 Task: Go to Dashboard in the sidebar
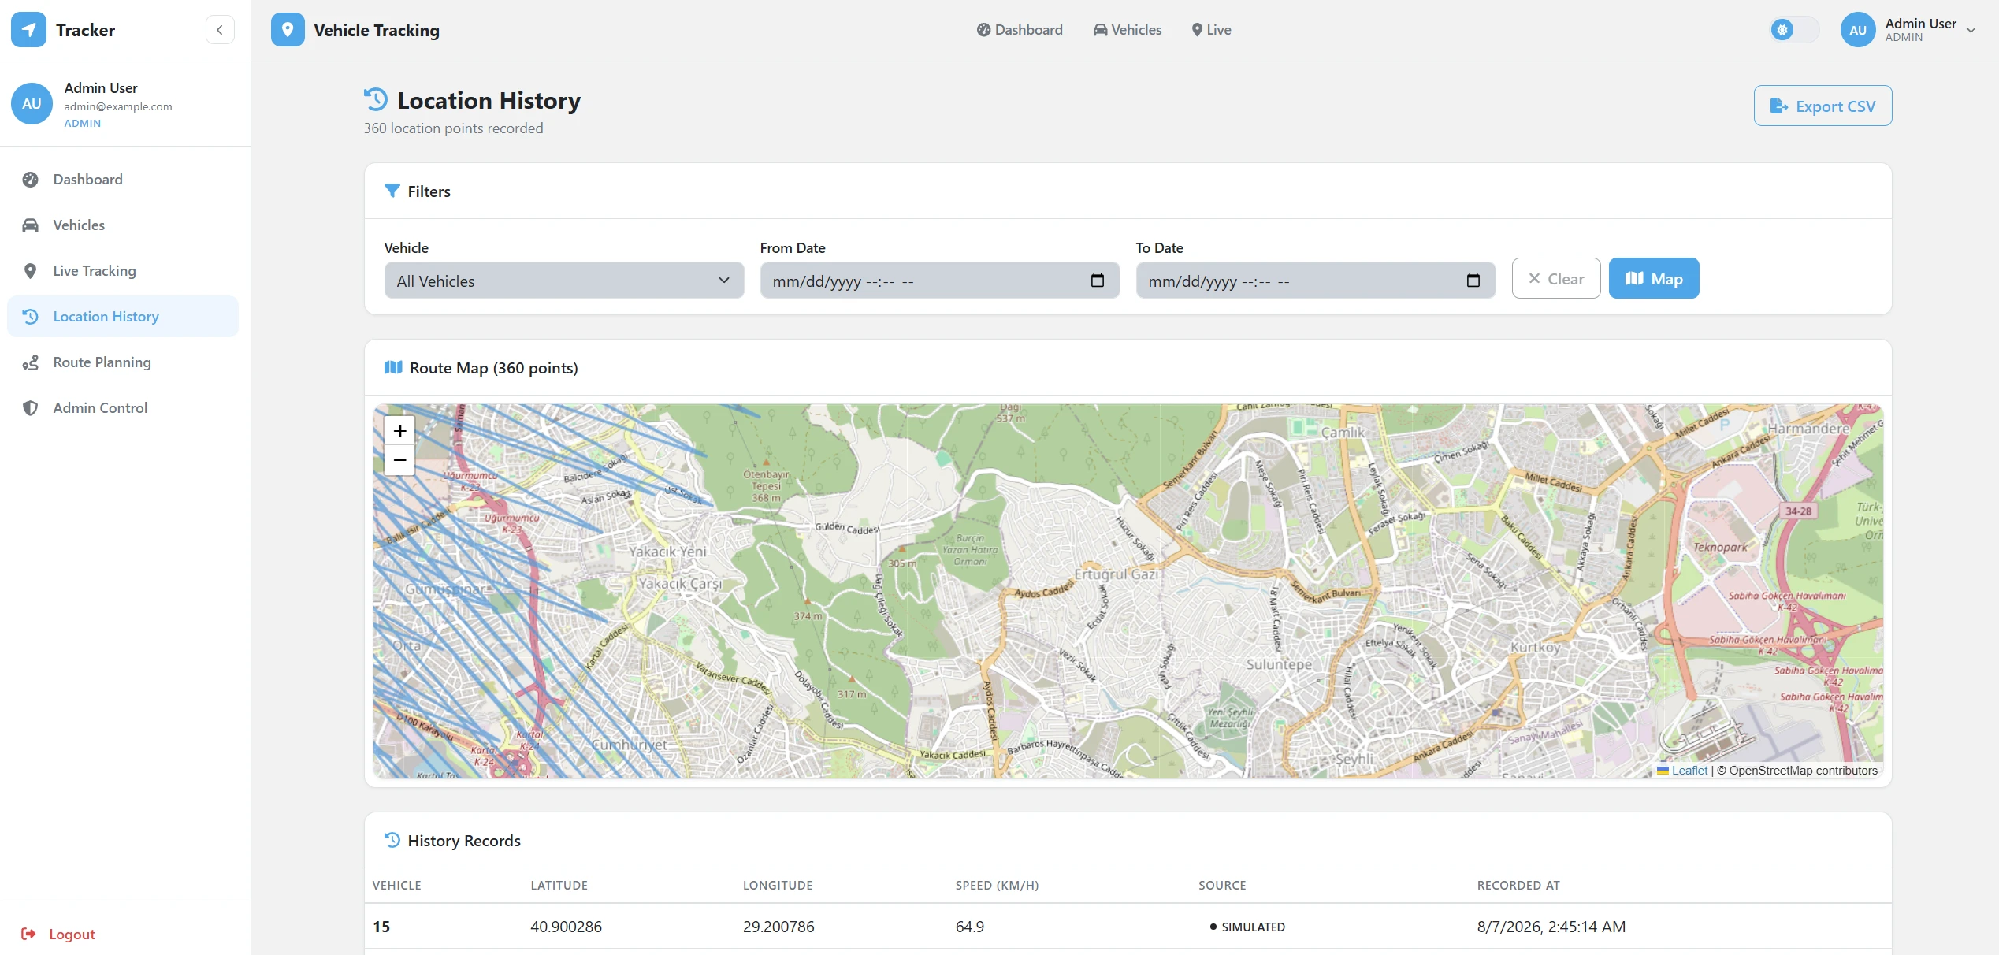coord(123,180)
